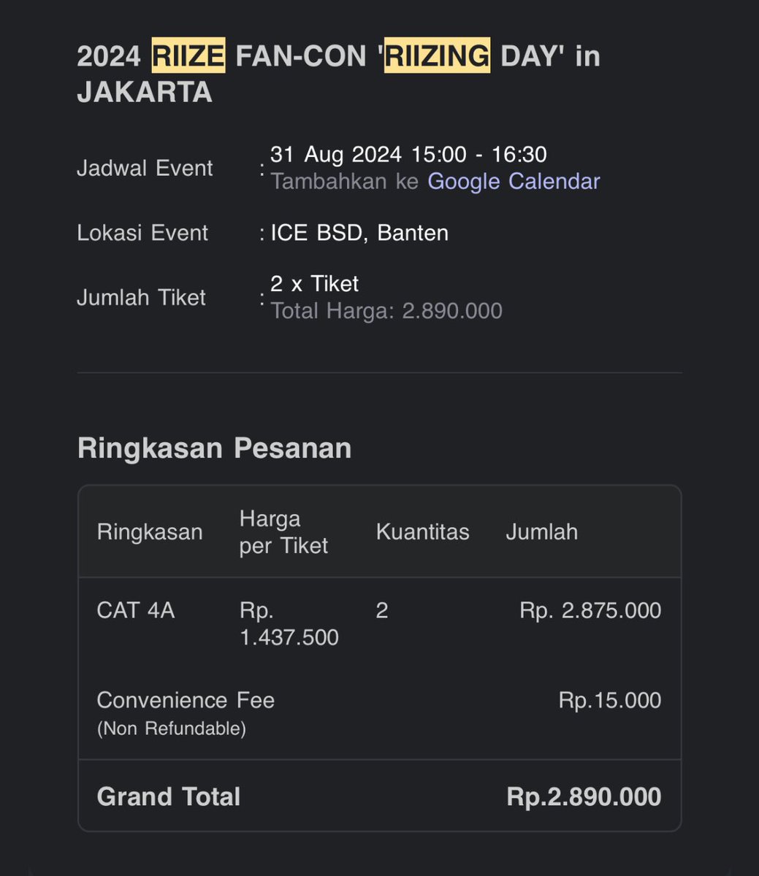Click the event date 31 Aug 2024
Viewport: 759px width, 876px height.
(336, 154)
